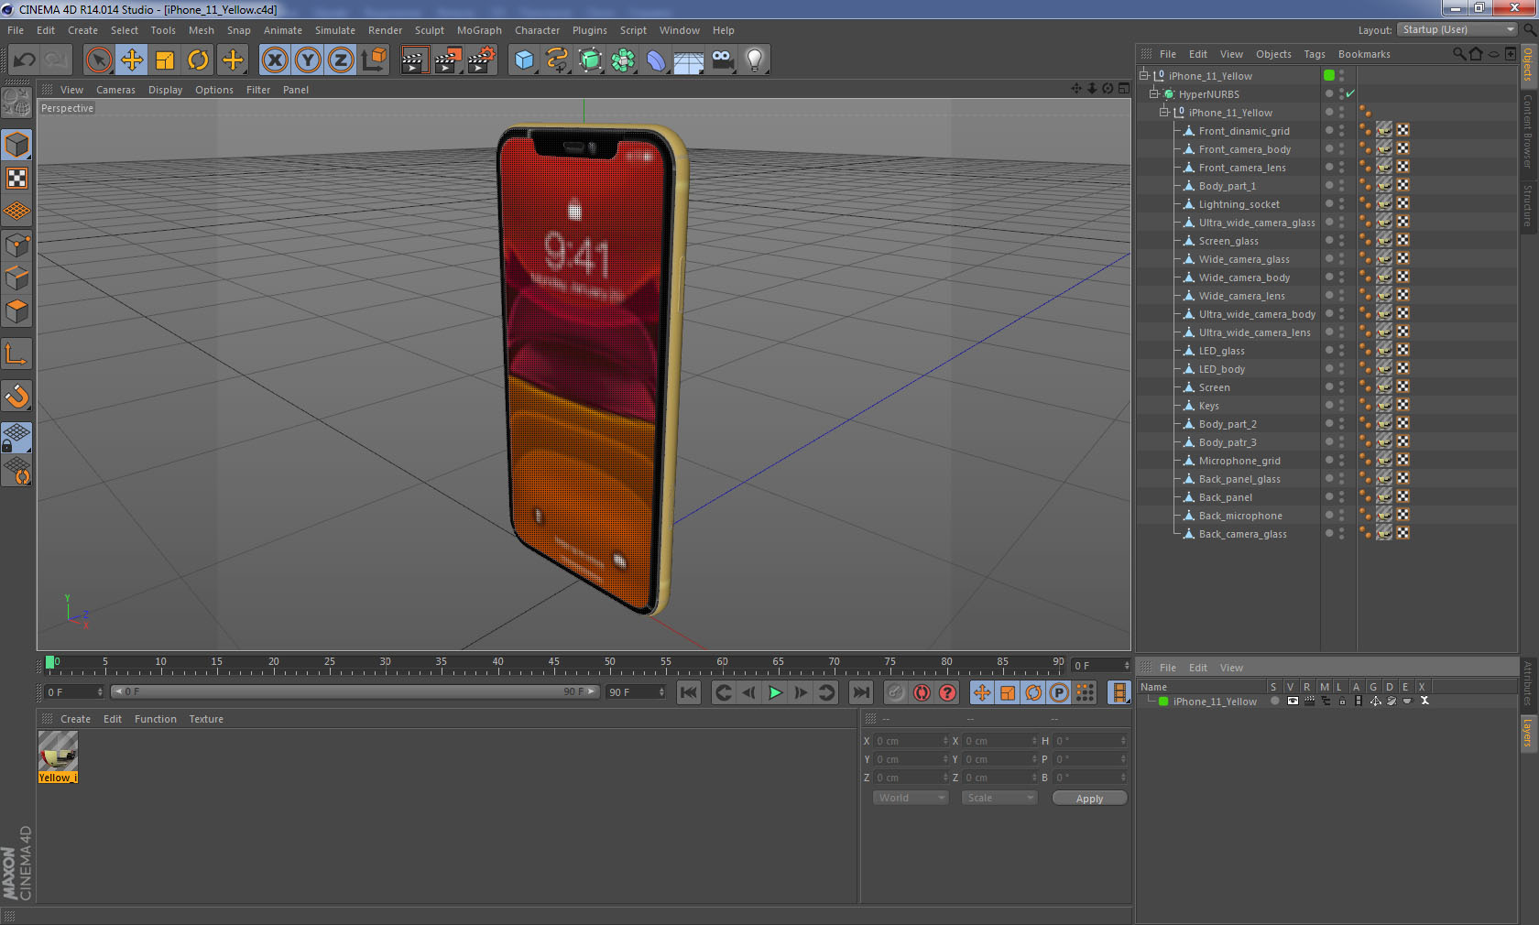Add a HyperNURBS generator object

[590, 60]
